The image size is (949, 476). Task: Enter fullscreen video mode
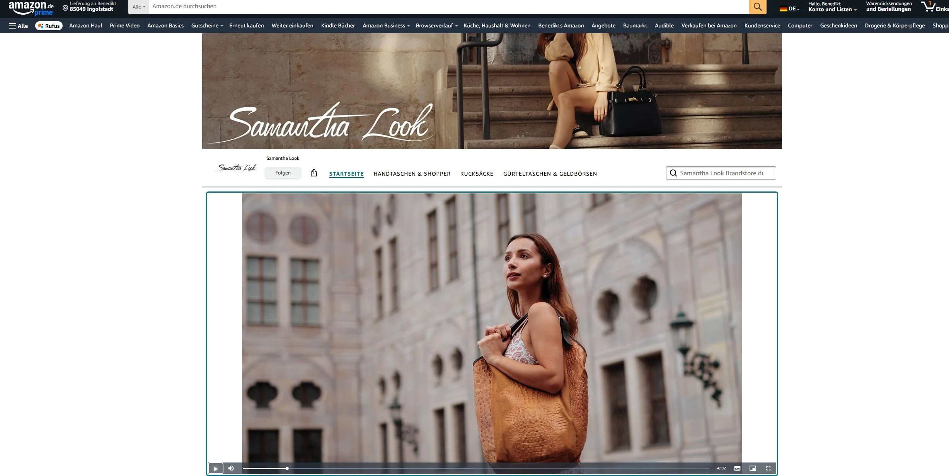(768, 468)
